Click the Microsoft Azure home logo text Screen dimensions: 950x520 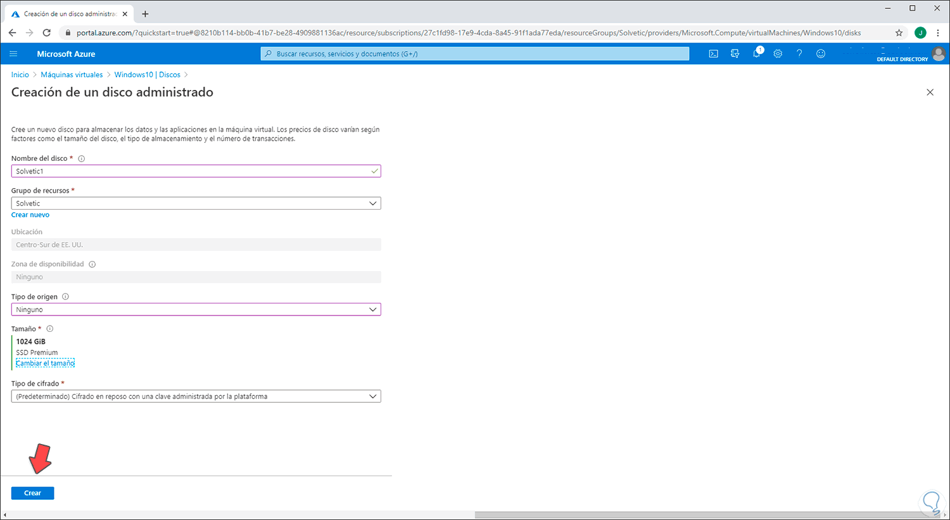pos(66,54)
